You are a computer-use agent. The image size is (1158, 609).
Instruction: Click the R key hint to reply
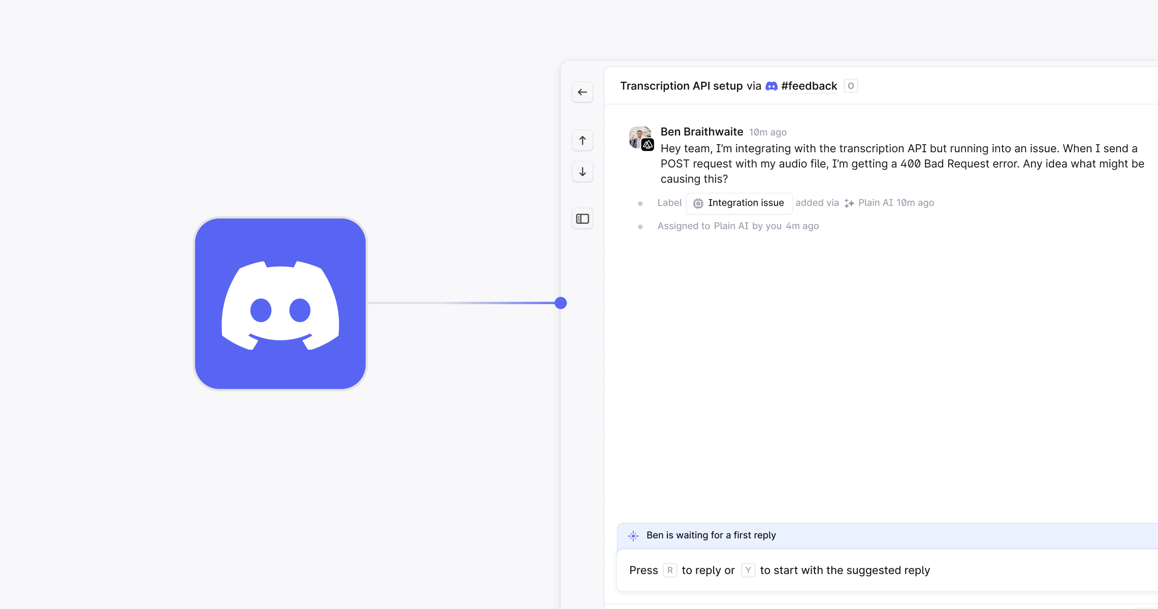(x=670, y=570)
